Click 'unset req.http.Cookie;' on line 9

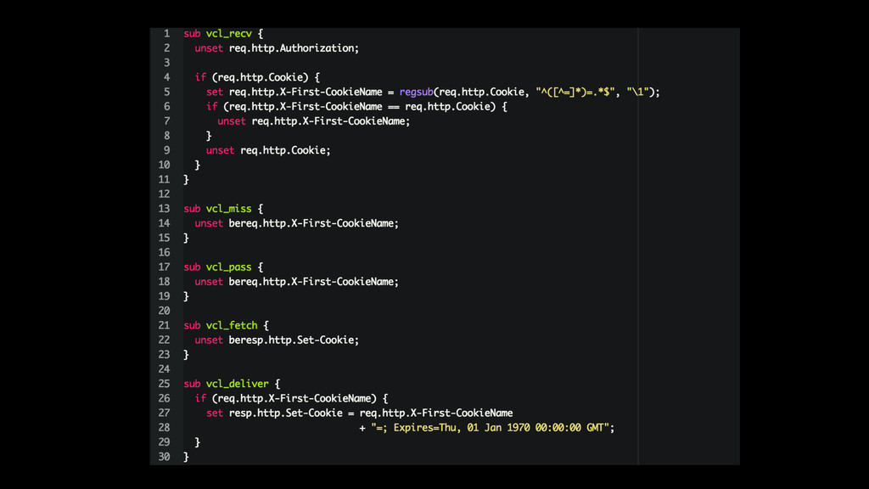[268, 150]
